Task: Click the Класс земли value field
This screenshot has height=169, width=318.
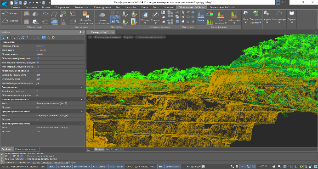Action: pyautogui.click(x=60, y=50)
